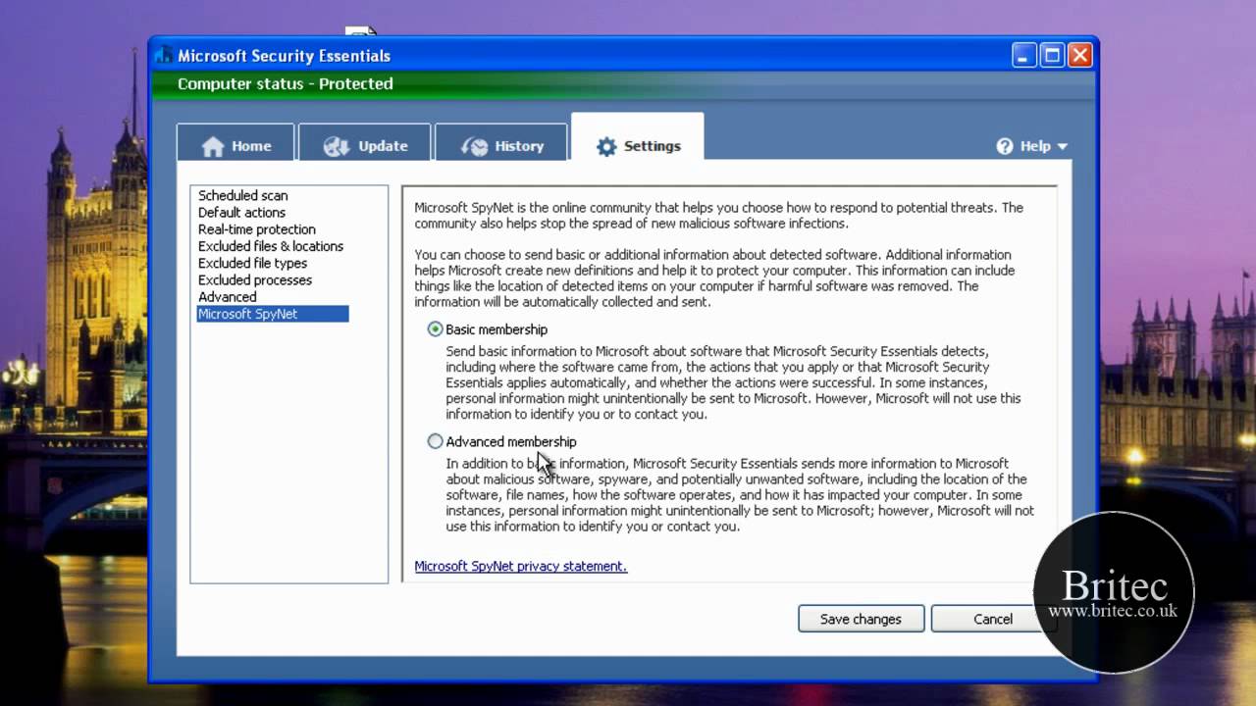This screenshot has width=1256, height=706.
Task: Click the Computer status - Protected banner
Action: coord(624,84)
